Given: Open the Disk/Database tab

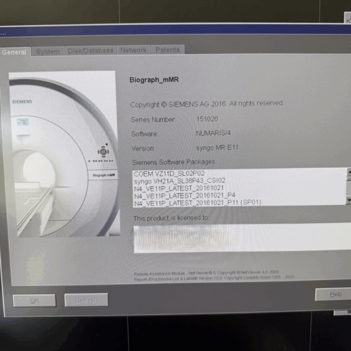Looking at the screenshot, I should (x=91, y=50).
